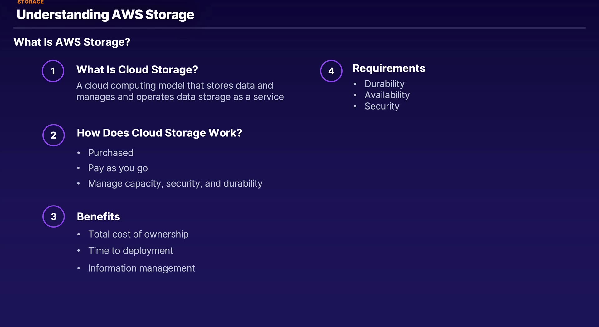Click the orange STORAGE category label

click(31, 2)
